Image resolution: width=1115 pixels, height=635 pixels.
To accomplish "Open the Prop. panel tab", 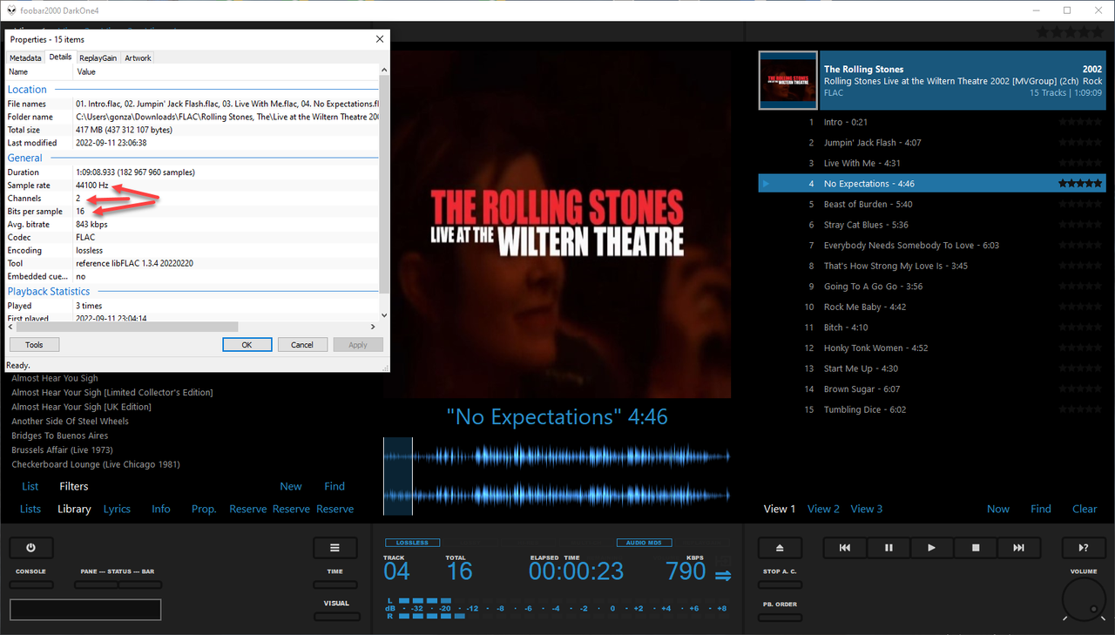I will (x=204, y=509).
